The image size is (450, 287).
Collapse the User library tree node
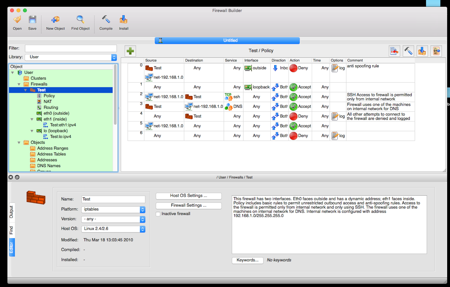tap(12, 73)
